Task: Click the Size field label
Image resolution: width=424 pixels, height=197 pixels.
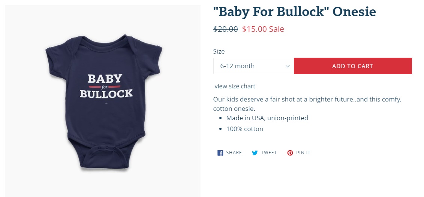Action: tap(219, 51)
